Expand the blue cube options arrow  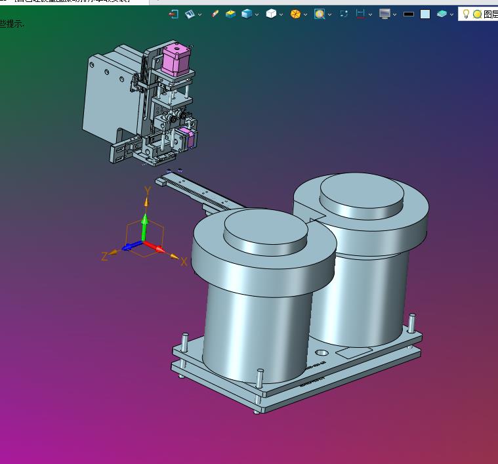[x=257, y=14]
